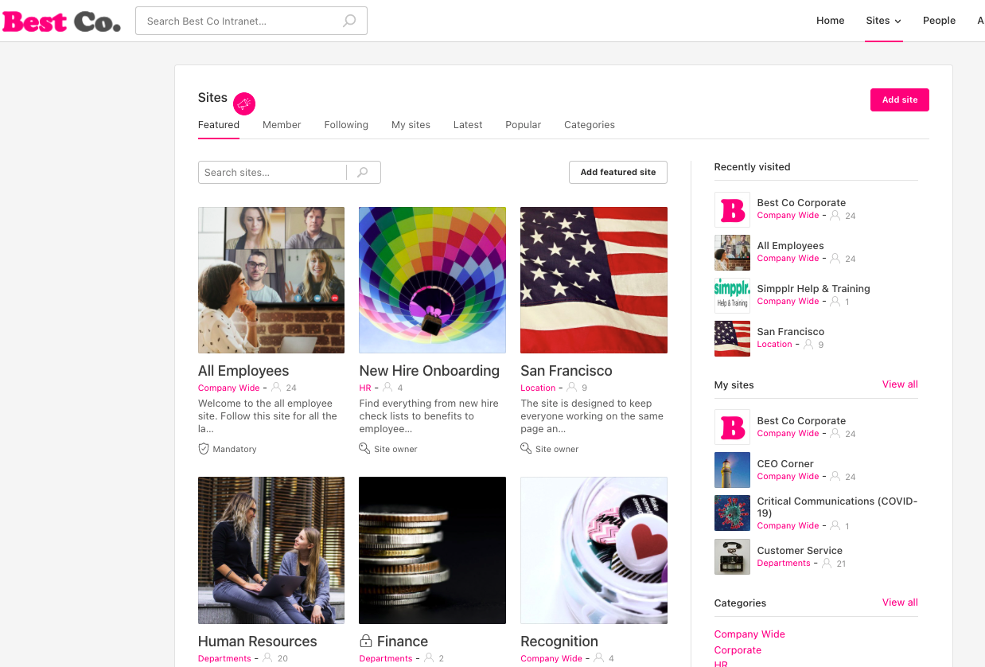Click the search sites magnifier icon
The image size is (985, 667).
[363, 173]
